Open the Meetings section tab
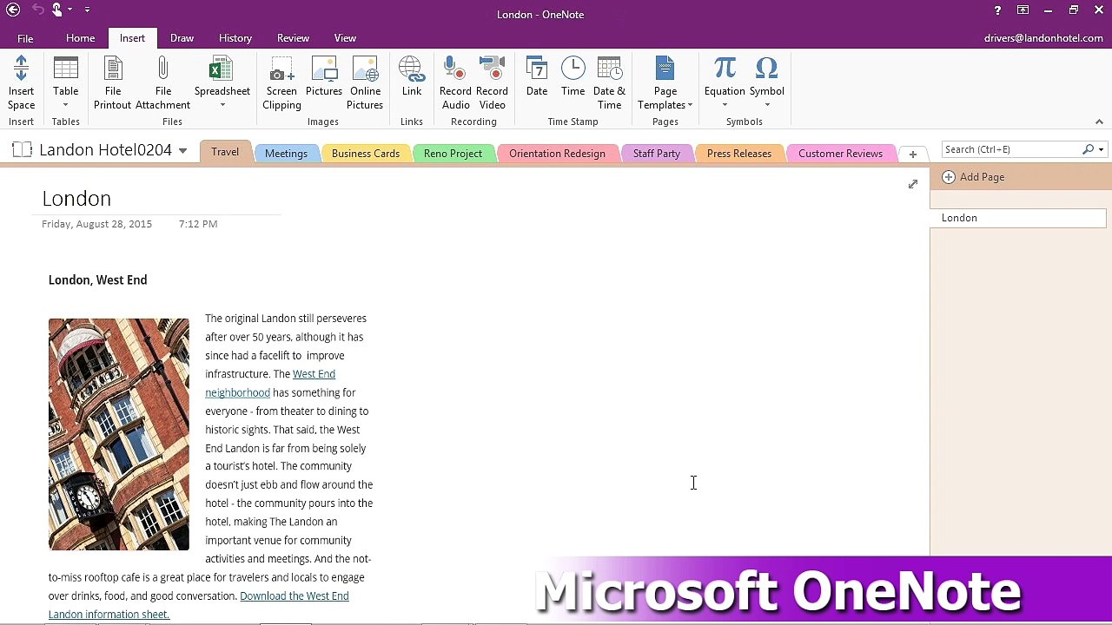 pyautogui.click(x=286, y=154)
